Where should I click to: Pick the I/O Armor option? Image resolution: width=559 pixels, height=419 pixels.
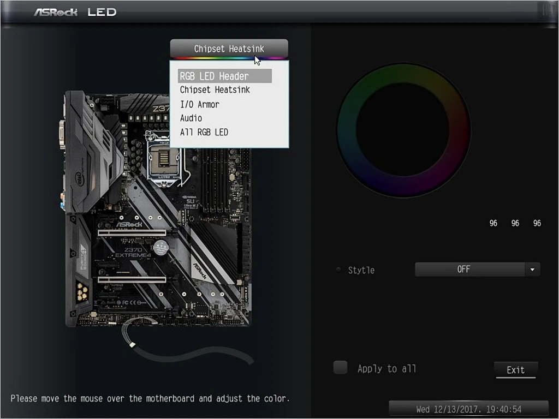point(200,104)
